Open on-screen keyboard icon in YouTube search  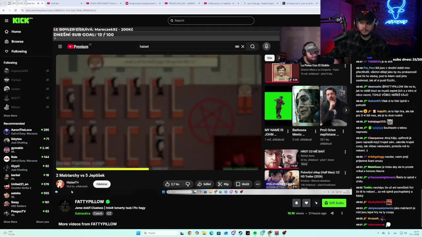click(x=237, y=46)
